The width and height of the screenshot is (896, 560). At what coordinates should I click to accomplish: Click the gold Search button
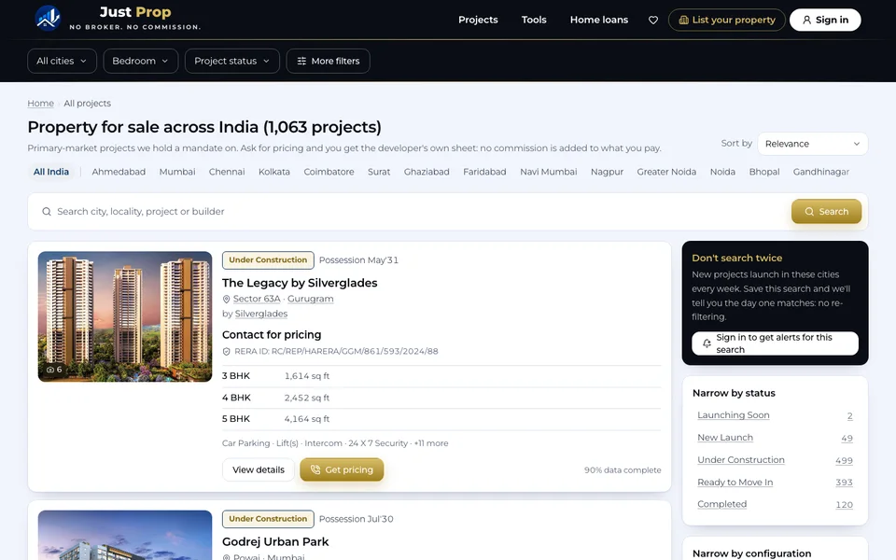826,212
